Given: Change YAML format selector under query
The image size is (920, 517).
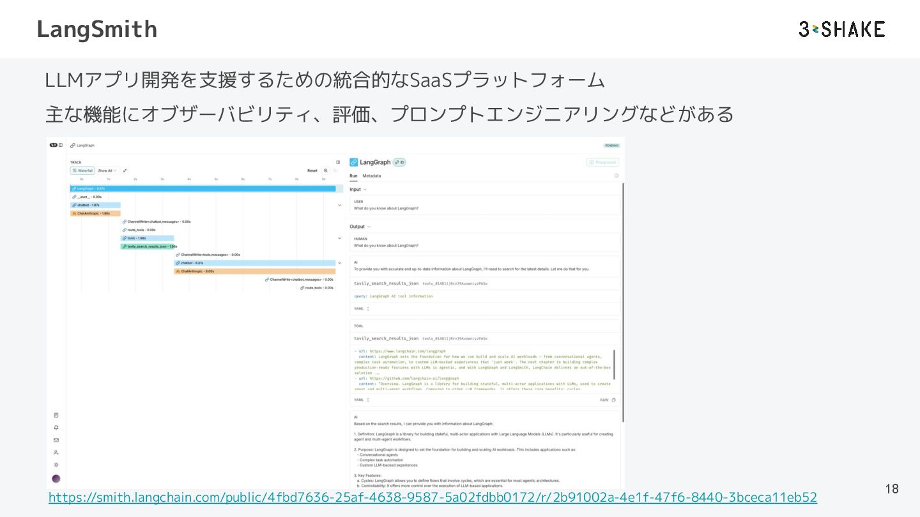Looking at the screenshot, I should [x=362, y=308].
